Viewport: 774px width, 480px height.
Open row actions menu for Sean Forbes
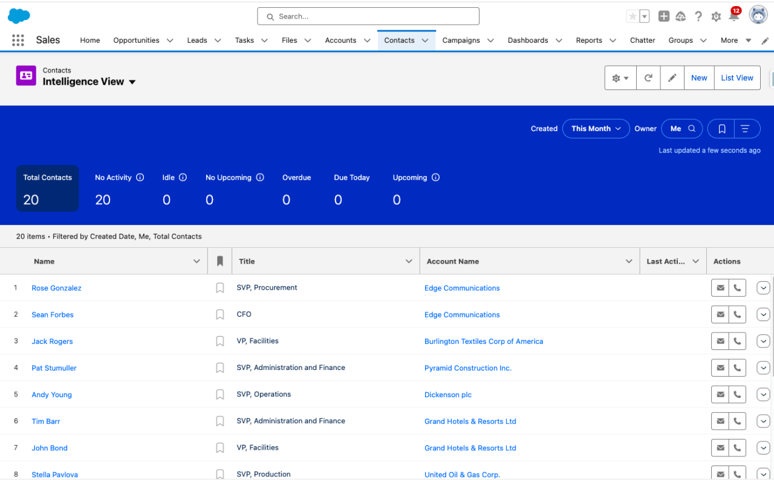763,315
